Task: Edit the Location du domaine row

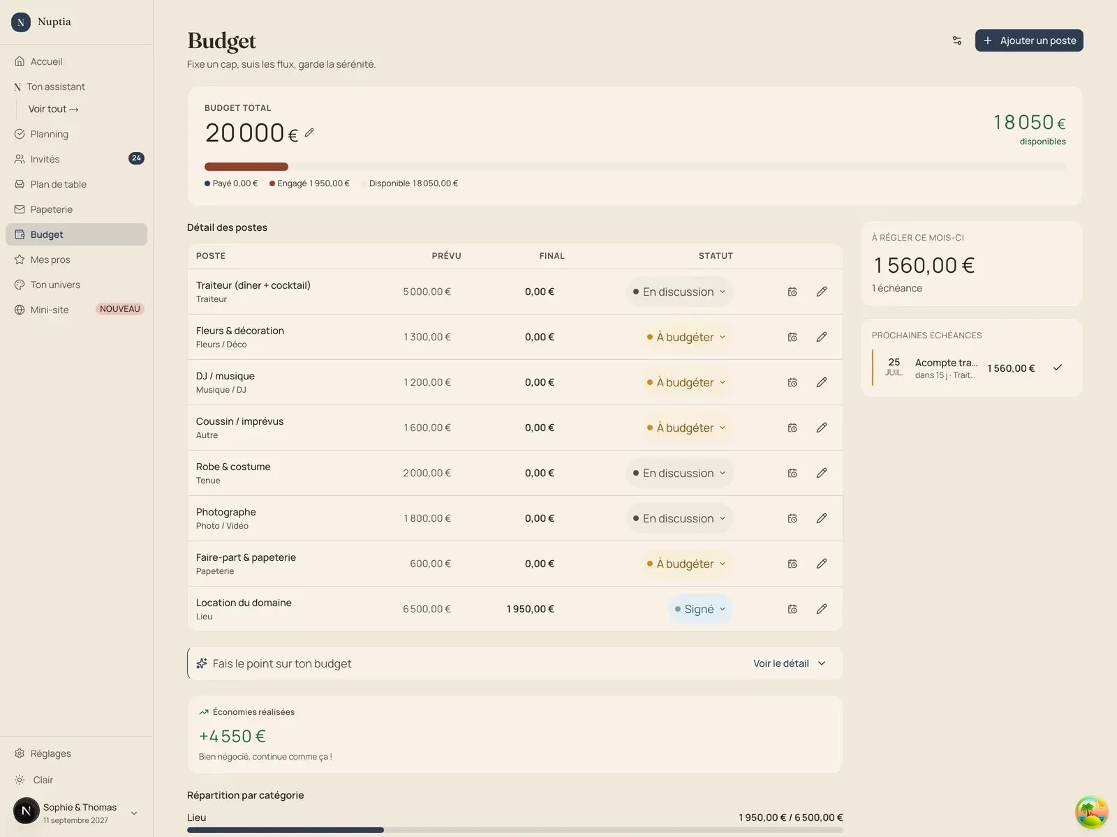Action: (822, 609)
